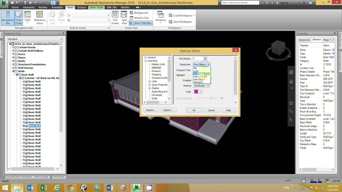The width and height of the screenshot is (342, 192).
Task: Click the Background scene view icon
Action: click(132, 13)
